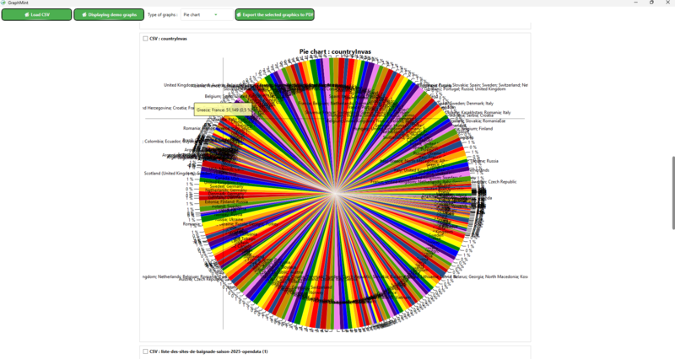Click the scrollbar track below the thumb

coord(672,287)
